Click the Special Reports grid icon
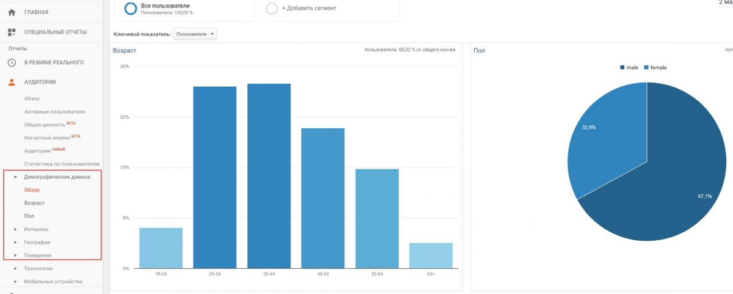 coord(12,32)
